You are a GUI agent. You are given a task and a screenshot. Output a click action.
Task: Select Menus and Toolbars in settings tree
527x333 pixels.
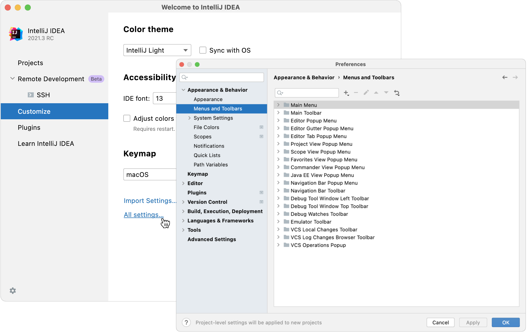coord(222,109)
